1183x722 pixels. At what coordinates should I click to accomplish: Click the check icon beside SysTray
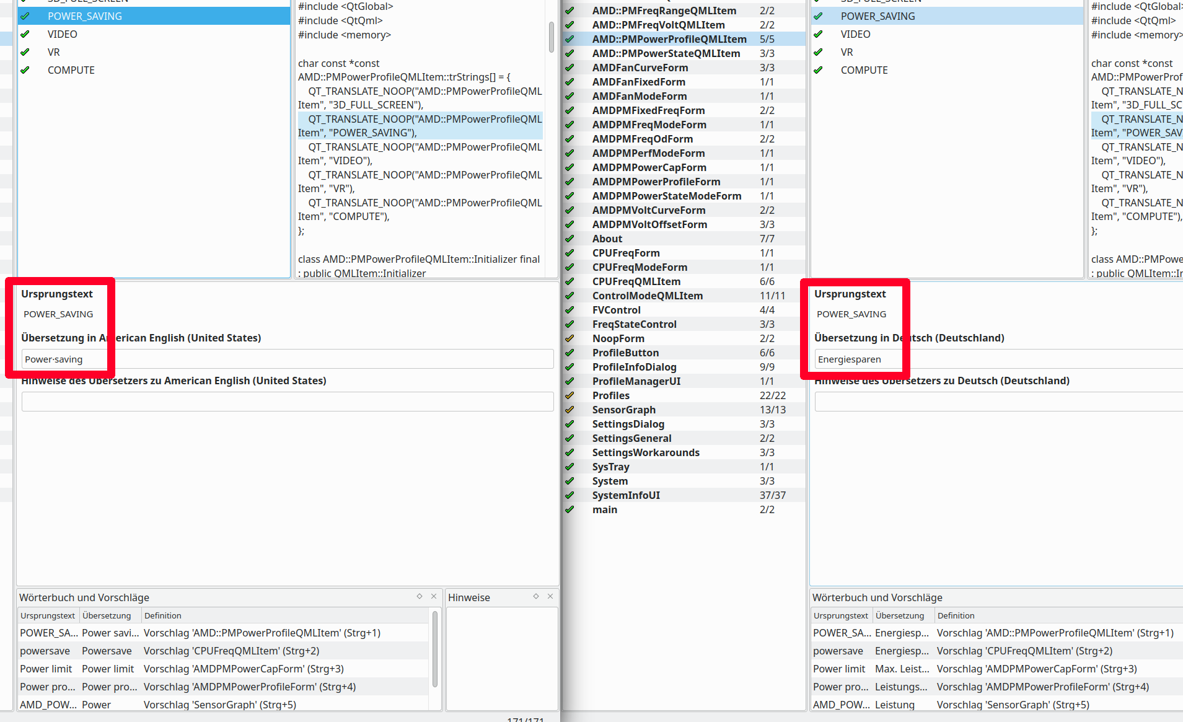[x=570, y=467]
